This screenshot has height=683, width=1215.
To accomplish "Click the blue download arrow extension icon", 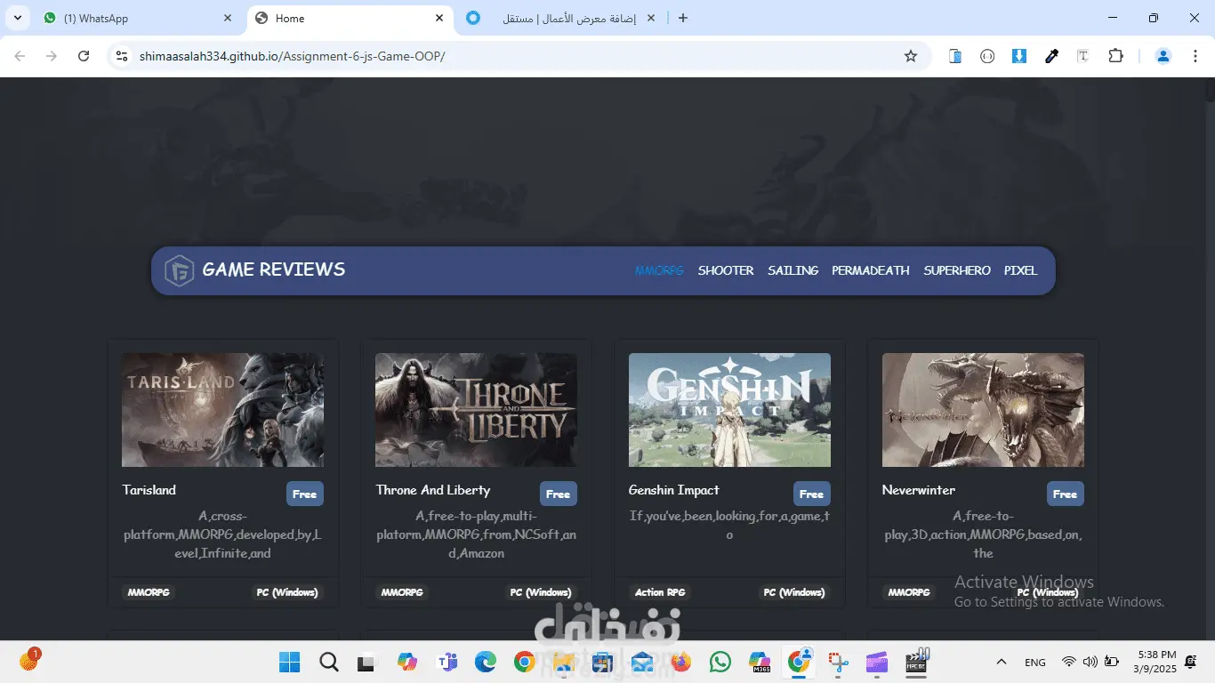I will pos(1019,56).
